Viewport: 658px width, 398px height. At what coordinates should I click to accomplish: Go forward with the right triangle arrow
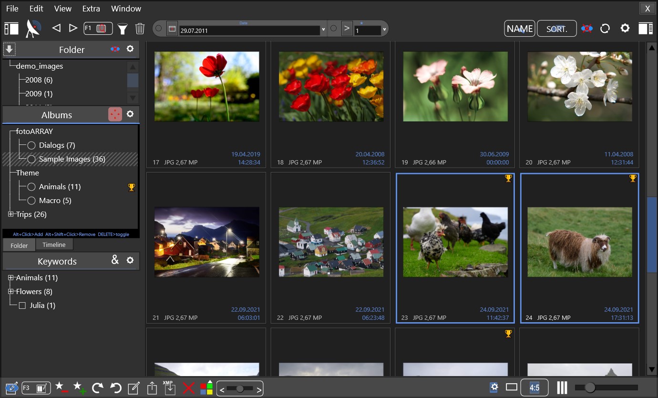73,29
